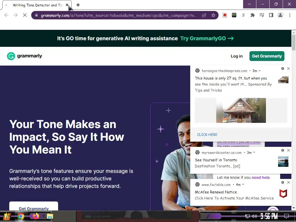Image resolution: width=296 pixels, height=222 pixels.
Task: Dismiss the www.factable.com notification
Action: point(288,182)
